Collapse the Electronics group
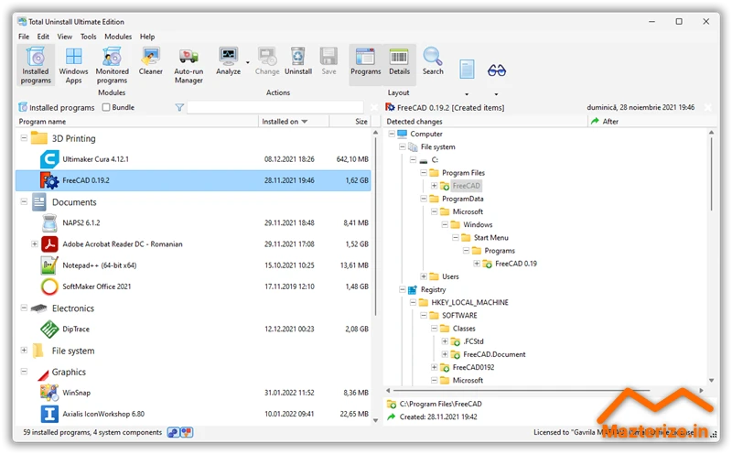The image size is (732, 454). tap(24, 308)
